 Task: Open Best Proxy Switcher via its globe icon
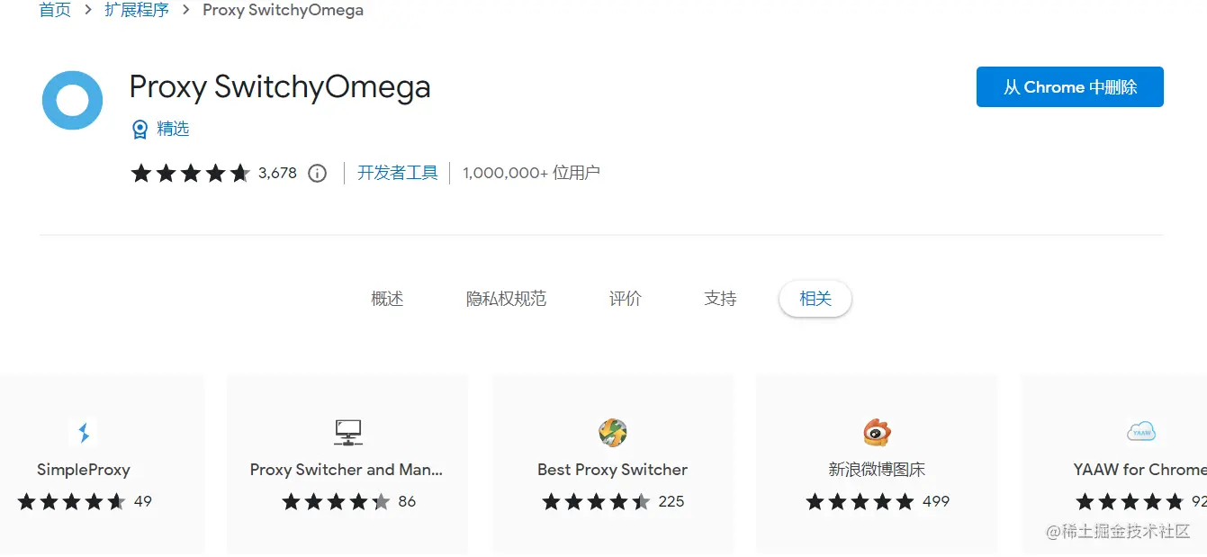612,433
